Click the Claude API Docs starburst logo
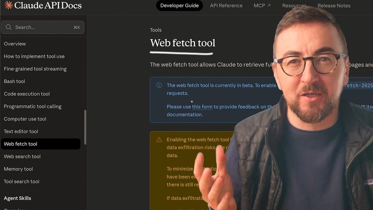 (8, 5)
